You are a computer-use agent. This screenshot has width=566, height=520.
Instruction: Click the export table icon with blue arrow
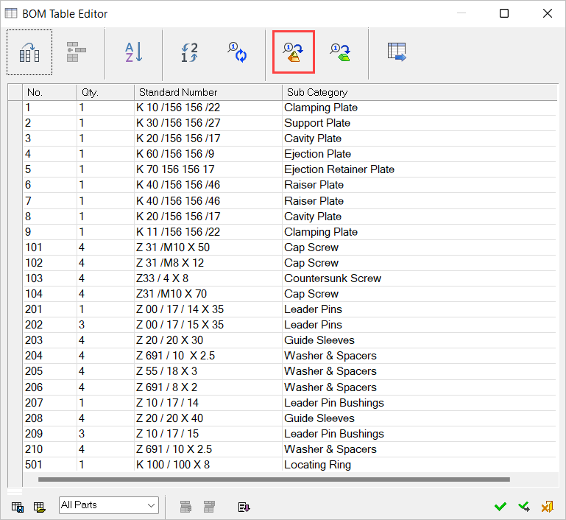tap(397, 52)
